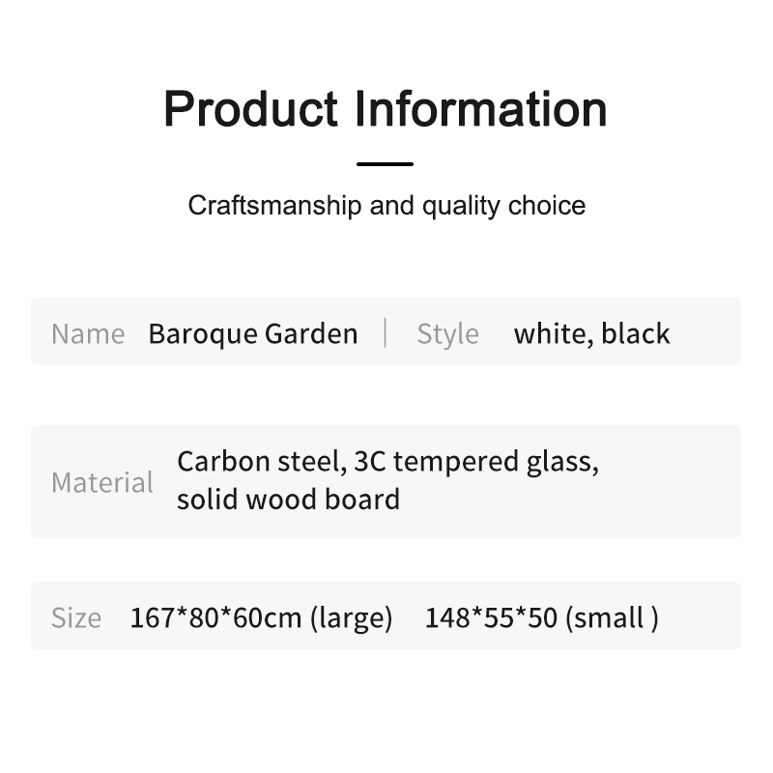Click the word "Information" in the heading
The height and width of the screenshot is (773, 773).
pyautogui.click(x=481, y=108)
